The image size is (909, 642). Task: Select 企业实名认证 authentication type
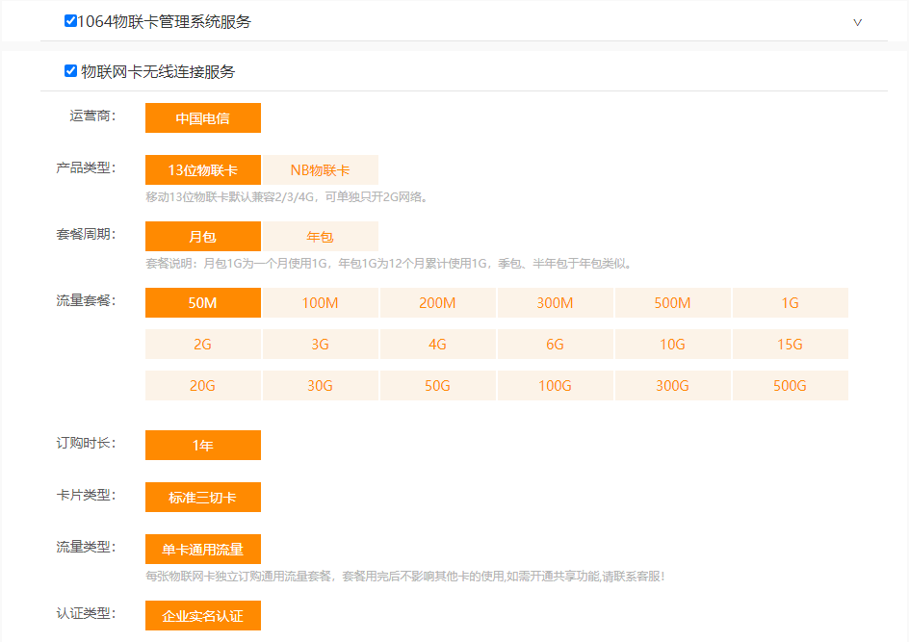pyautogui.click(x=203, y=615)
